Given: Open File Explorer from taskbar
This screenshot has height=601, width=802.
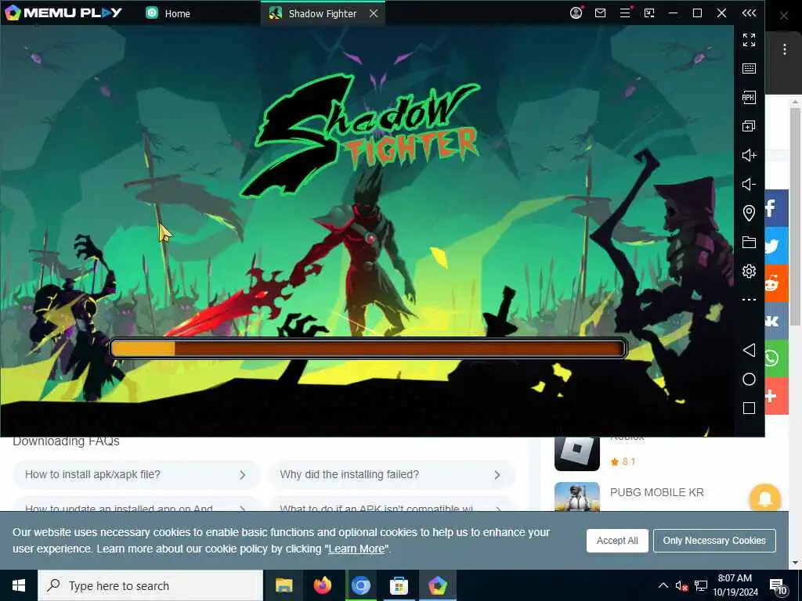Looking at the screenshot, I should [284, 585].
